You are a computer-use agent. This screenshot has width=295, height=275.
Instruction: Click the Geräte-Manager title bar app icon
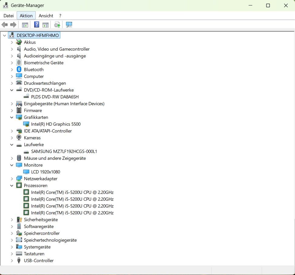point(6,5)
